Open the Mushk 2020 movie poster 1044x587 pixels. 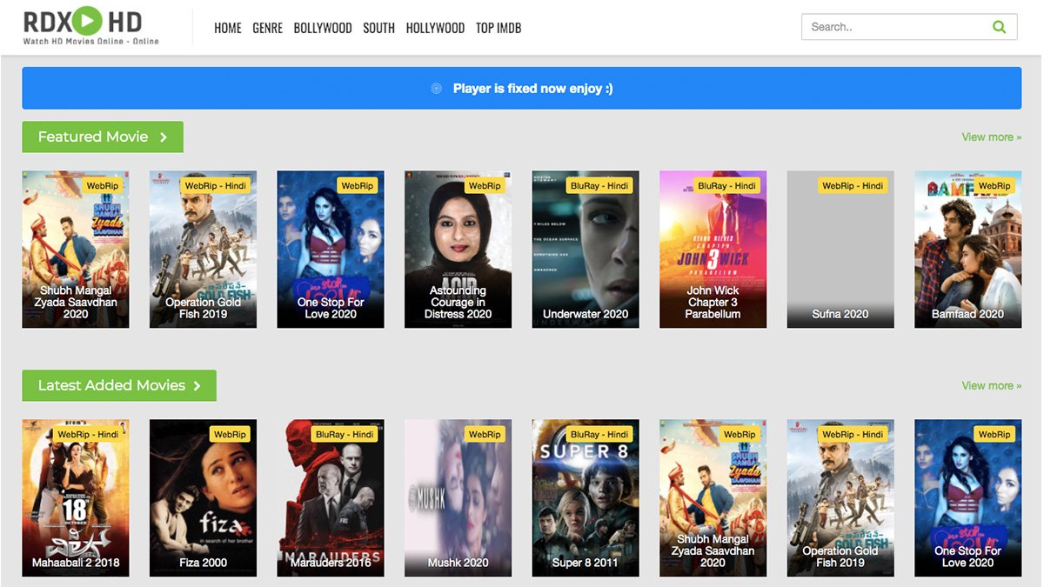(458, 498)
